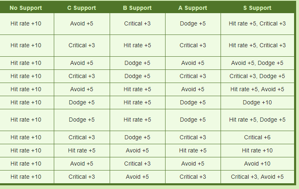299x189 pixels.
Task: Click the Critical +3, Dodge +5 cell
Action: click(257, 76)
